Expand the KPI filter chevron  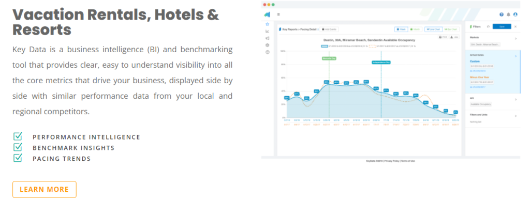coord(516,99)
